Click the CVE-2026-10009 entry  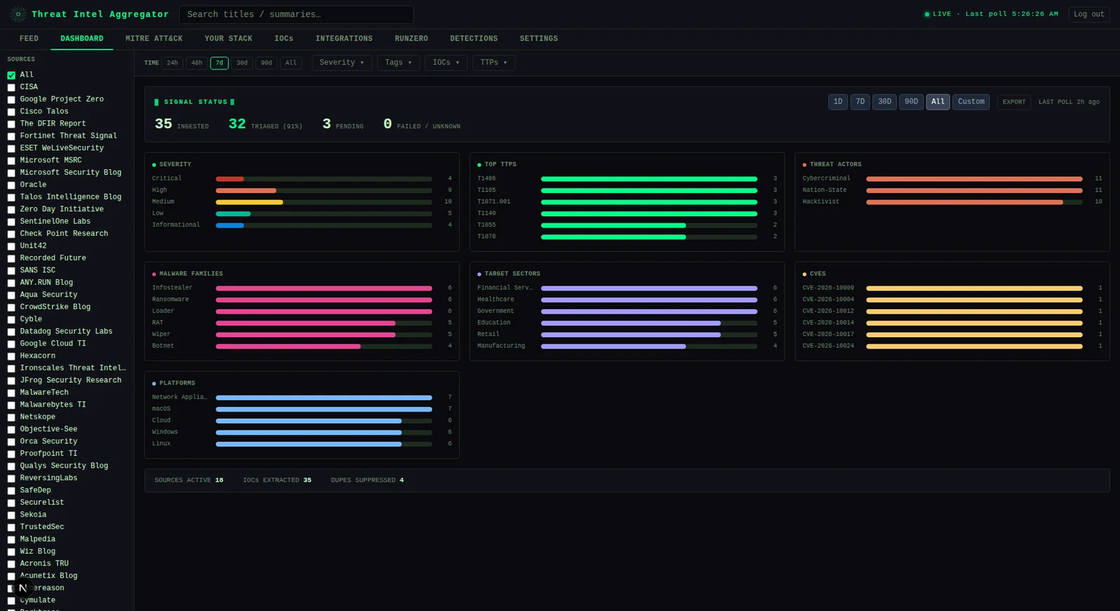[x=952, y=288]
